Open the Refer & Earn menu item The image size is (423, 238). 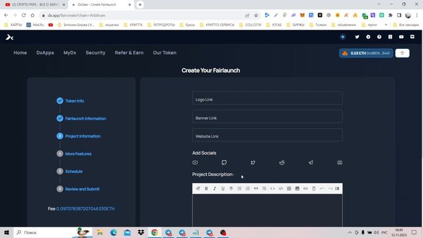[x=130, y=53]
